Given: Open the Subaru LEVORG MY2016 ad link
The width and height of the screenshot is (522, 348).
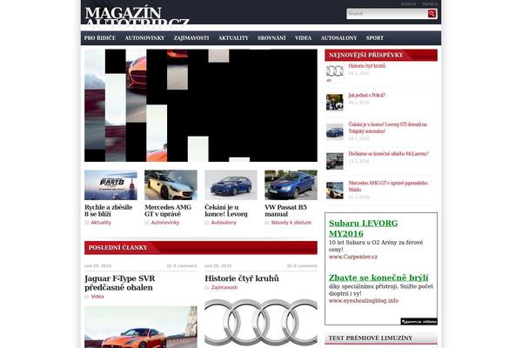Looking at the screenshot, I should 363,229.
